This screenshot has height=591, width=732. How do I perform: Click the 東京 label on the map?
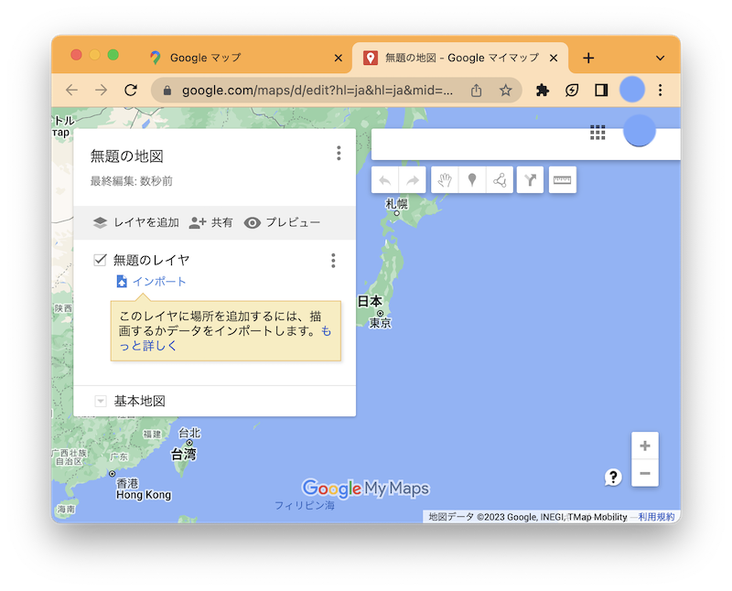point(380,323)
